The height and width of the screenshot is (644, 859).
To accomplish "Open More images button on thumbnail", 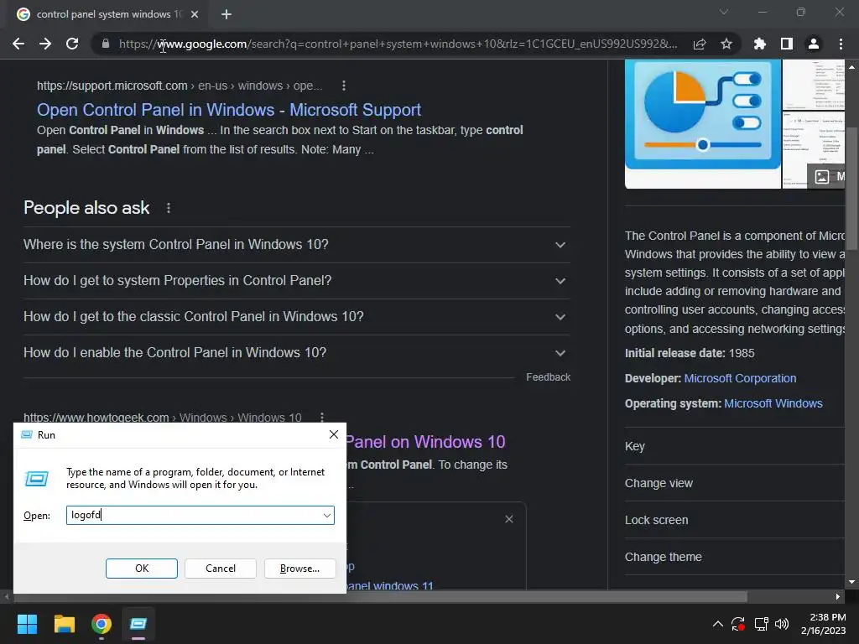I will [x=828, y=176].
